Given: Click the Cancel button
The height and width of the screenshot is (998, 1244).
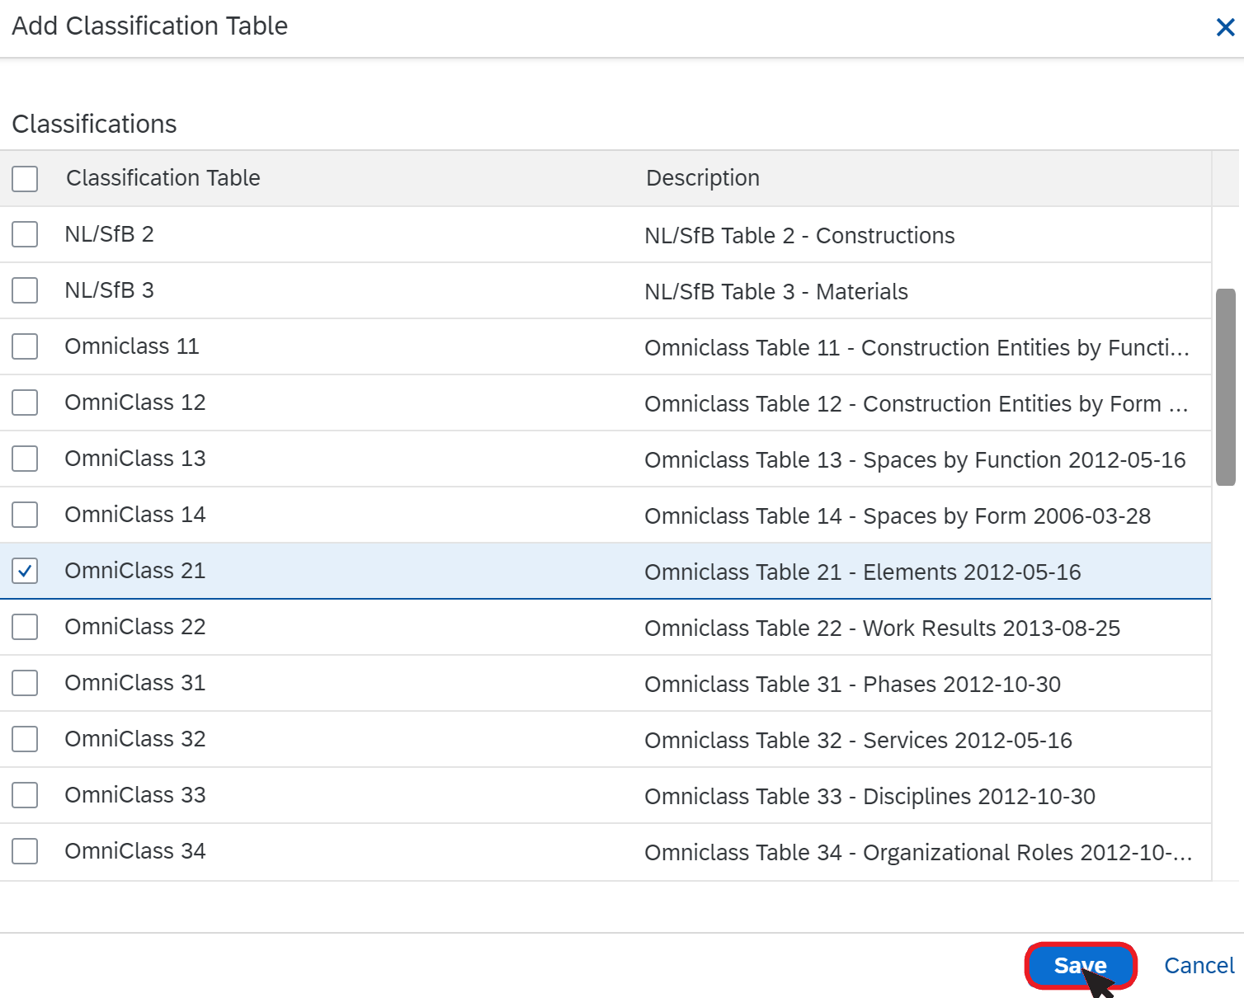Looking at the screenshot, I should (1199, 965).
